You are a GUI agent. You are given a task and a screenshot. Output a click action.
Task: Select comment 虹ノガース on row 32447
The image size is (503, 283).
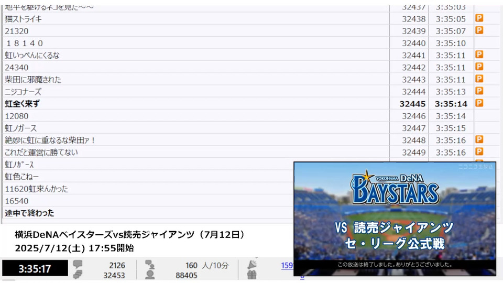(20, 128)
